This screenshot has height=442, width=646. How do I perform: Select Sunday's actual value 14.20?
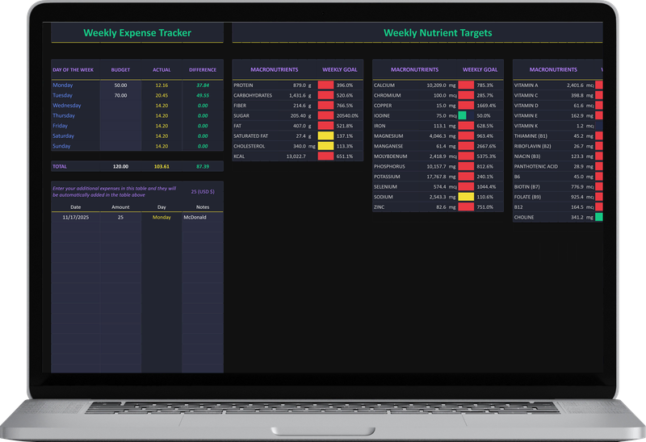click(161, 146)
